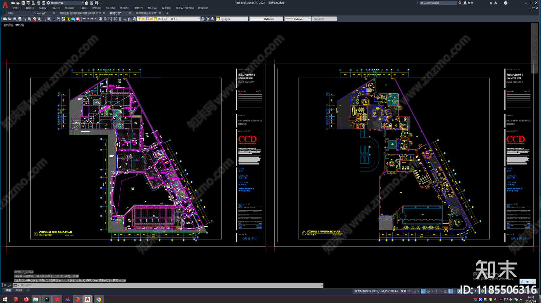Toggle polar tracking in status bar
The image size is (541, 303).
pyautogui.click(x=428, y=291)
